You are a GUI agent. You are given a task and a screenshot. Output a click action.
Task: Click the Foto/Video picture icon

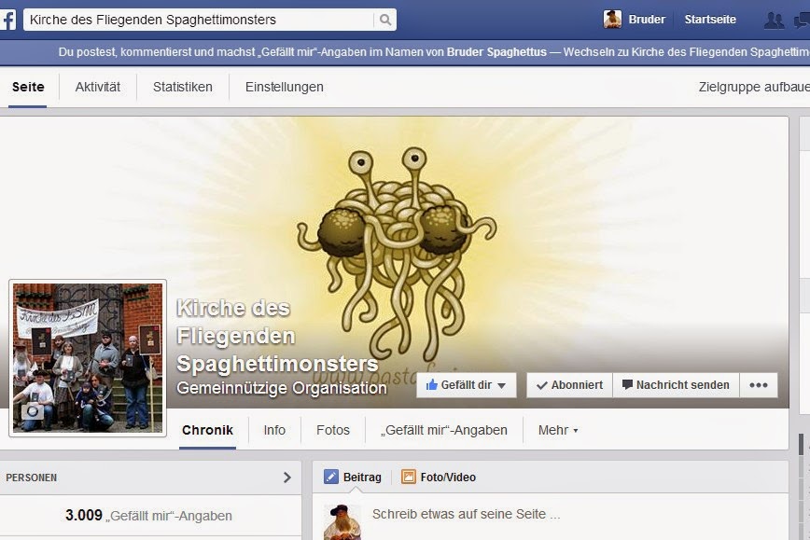[x=409, y=478]
